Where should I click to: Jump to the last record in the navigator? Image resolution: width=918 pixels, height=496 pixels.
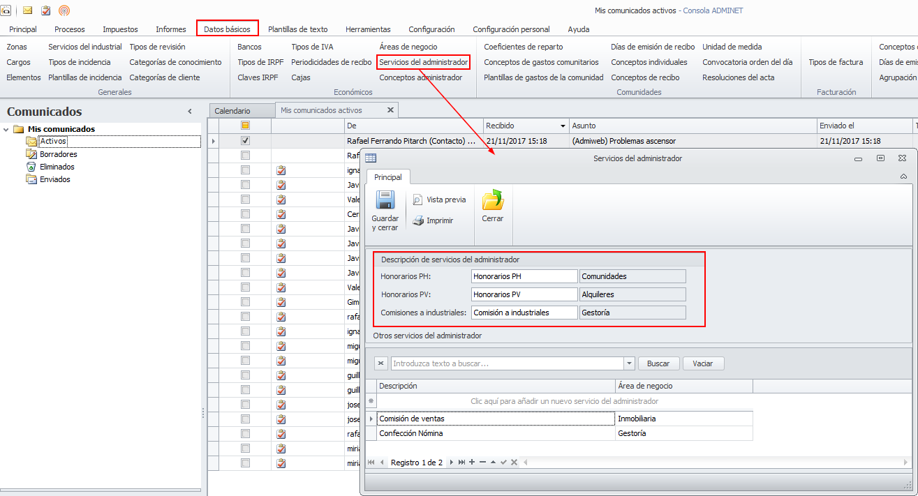(x=461, y=463)
